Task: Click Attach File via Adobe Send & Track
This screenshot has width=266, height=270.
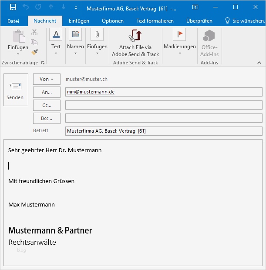Action: pyautogui.click(x=135, y=43)
